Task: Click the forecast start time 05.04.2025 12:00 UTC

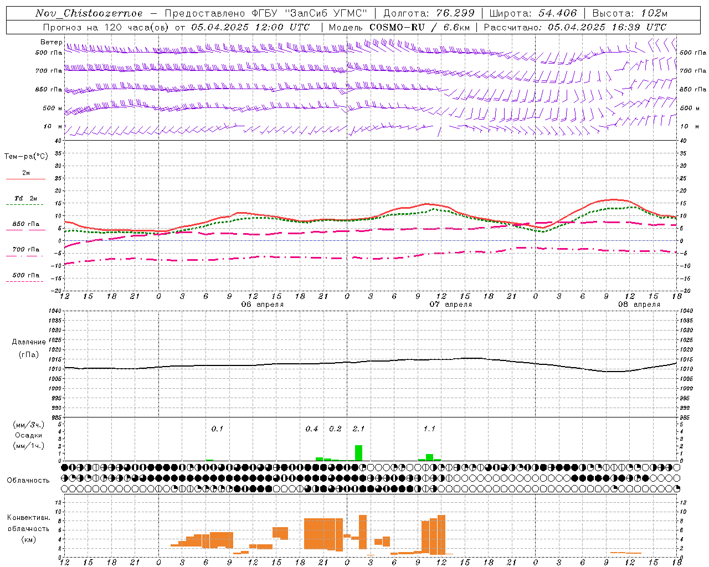Action: [250, 27]
